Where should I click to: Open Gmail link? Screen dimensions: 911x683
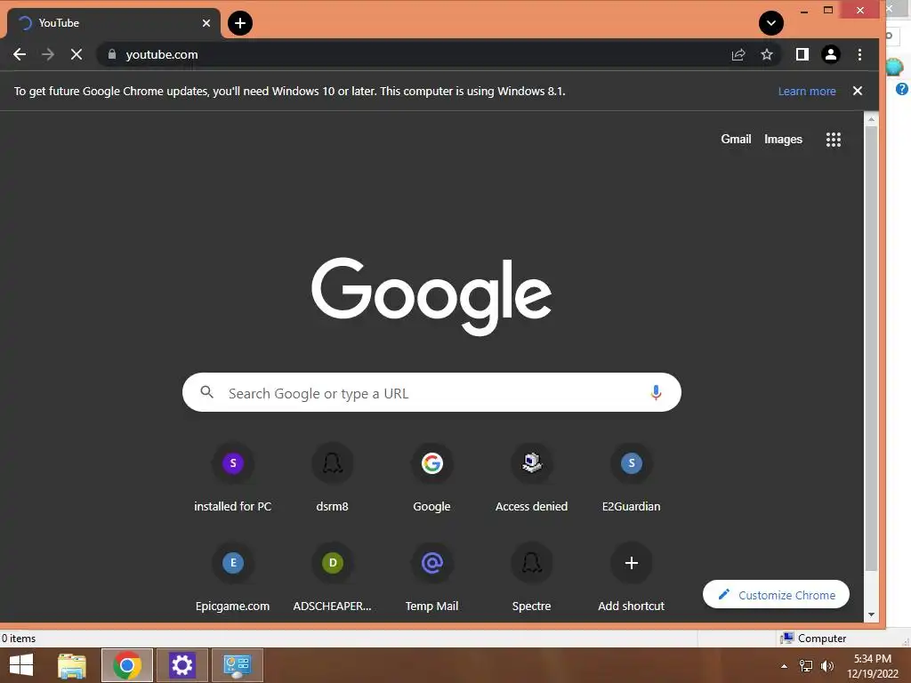pos(736,140)
